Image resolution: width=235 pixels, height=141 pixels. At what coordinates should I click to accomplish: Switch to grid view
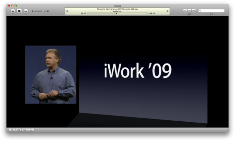(x=189, y=11)
